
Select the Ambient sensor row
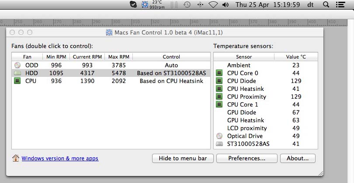point(266,65)
